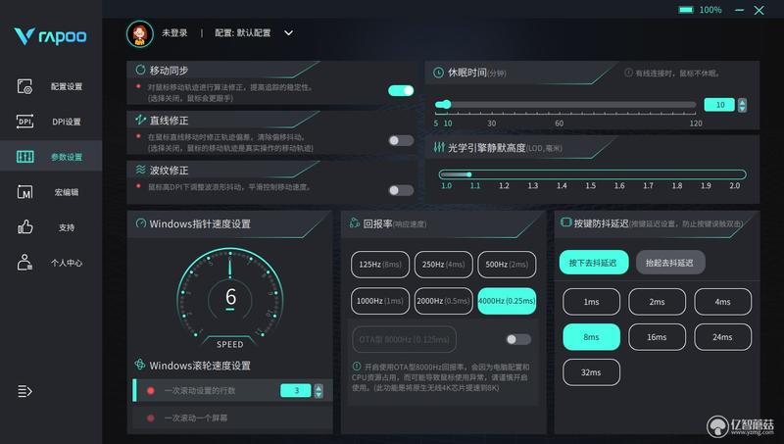Click the scroll lines stepper arrows
This screenshot has height=444, width=784.
[318, 391]
